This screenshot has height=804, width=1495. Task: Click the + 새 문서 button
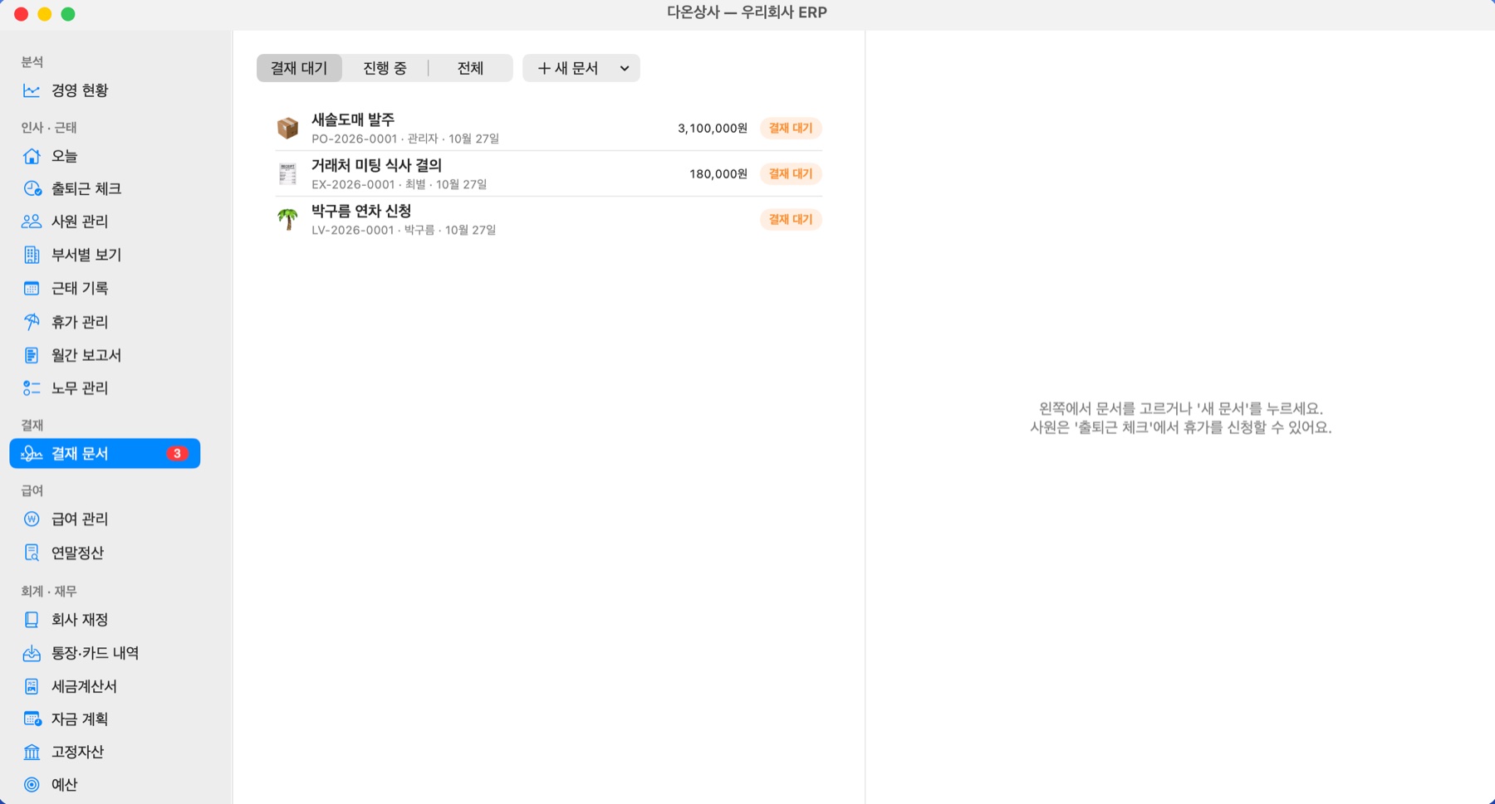pos(568,68)
